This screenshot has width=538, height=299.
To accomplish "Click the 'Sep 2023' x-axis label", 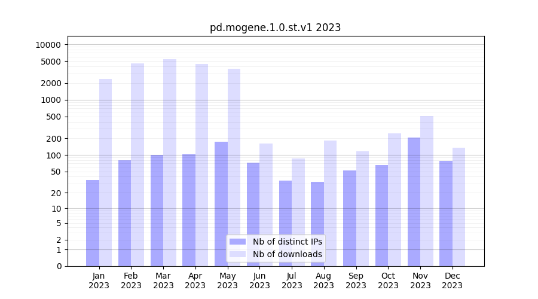I will point(356,280).
